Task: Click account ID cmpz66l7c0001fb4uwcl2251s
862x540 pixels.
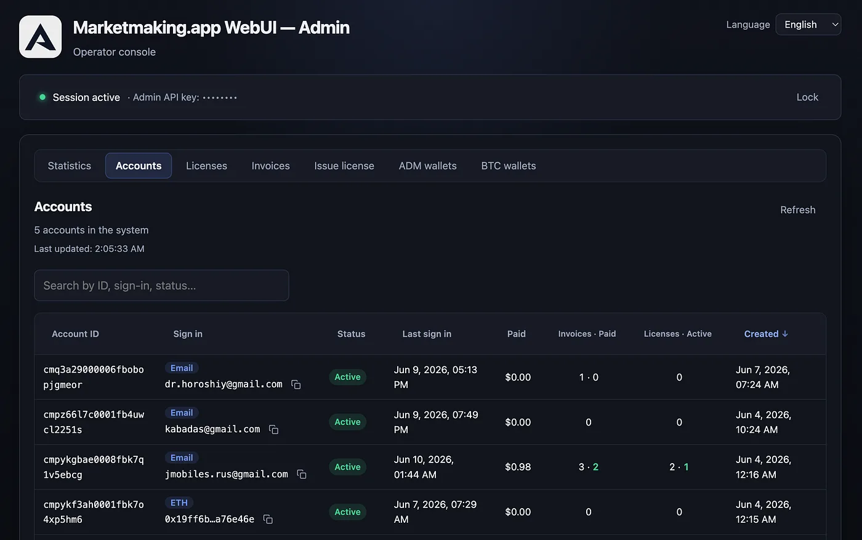Action: coord(94,422)
